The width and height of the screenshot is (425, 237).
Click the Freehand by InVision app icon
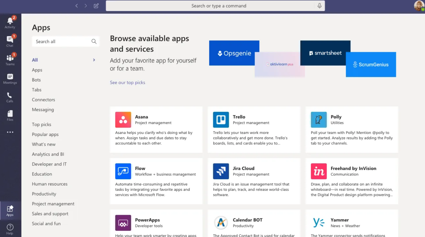(319, 171)
